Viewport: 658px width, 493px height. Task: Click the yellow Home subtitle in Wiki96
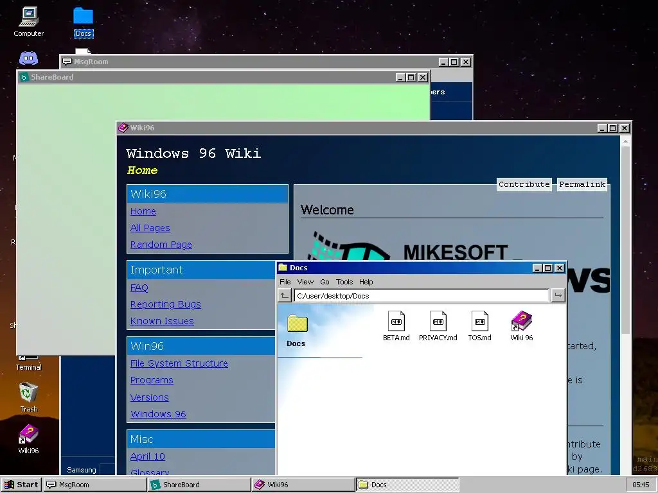(142, 170)
